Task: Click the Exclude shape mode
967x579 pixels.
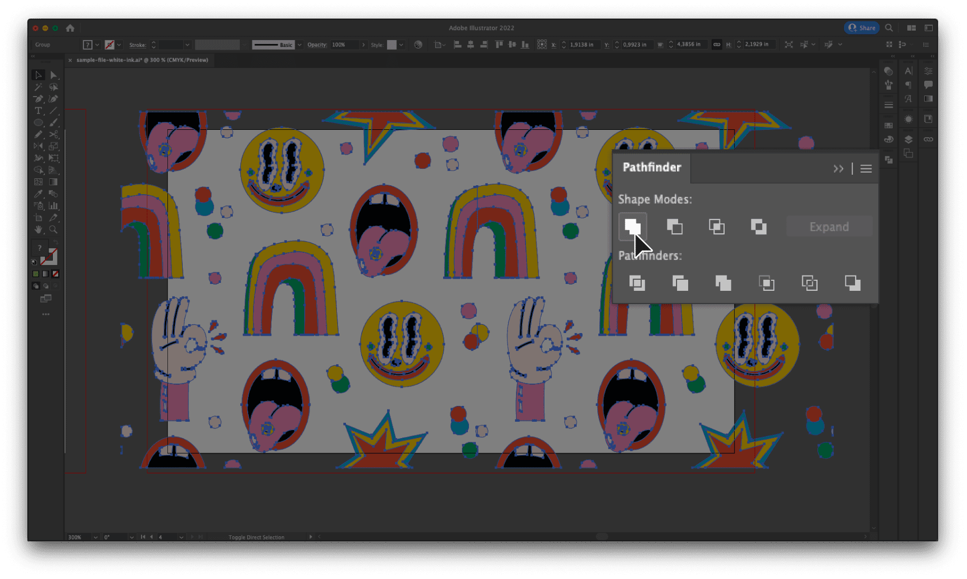Action: coord(759,227)
